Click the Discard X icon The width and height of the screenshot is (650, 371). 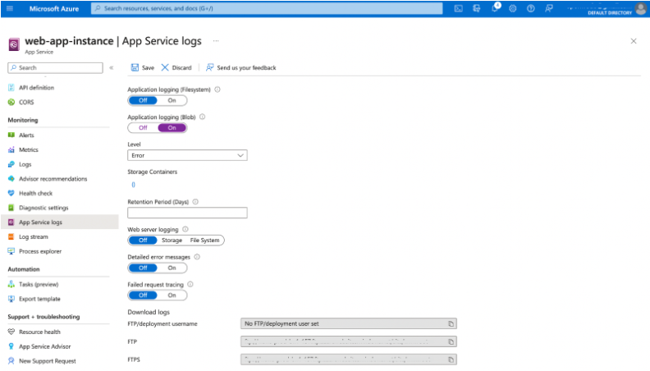click(165, 67)
